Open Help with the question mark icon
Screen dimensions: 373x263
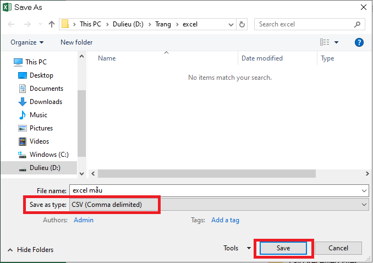(x=359, y=42)
